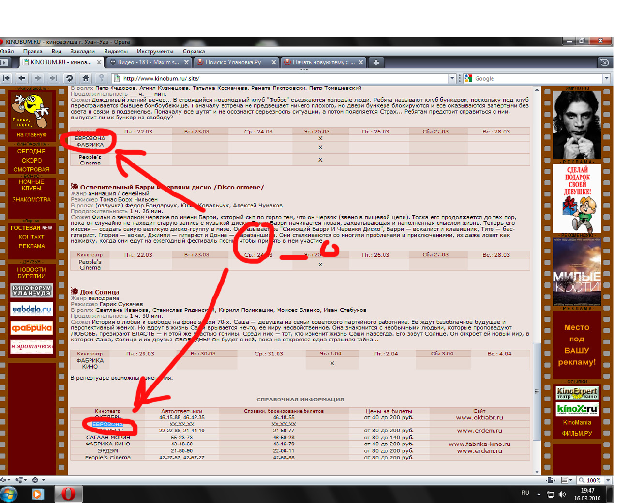Open the browser home page

tap(86, 78)
